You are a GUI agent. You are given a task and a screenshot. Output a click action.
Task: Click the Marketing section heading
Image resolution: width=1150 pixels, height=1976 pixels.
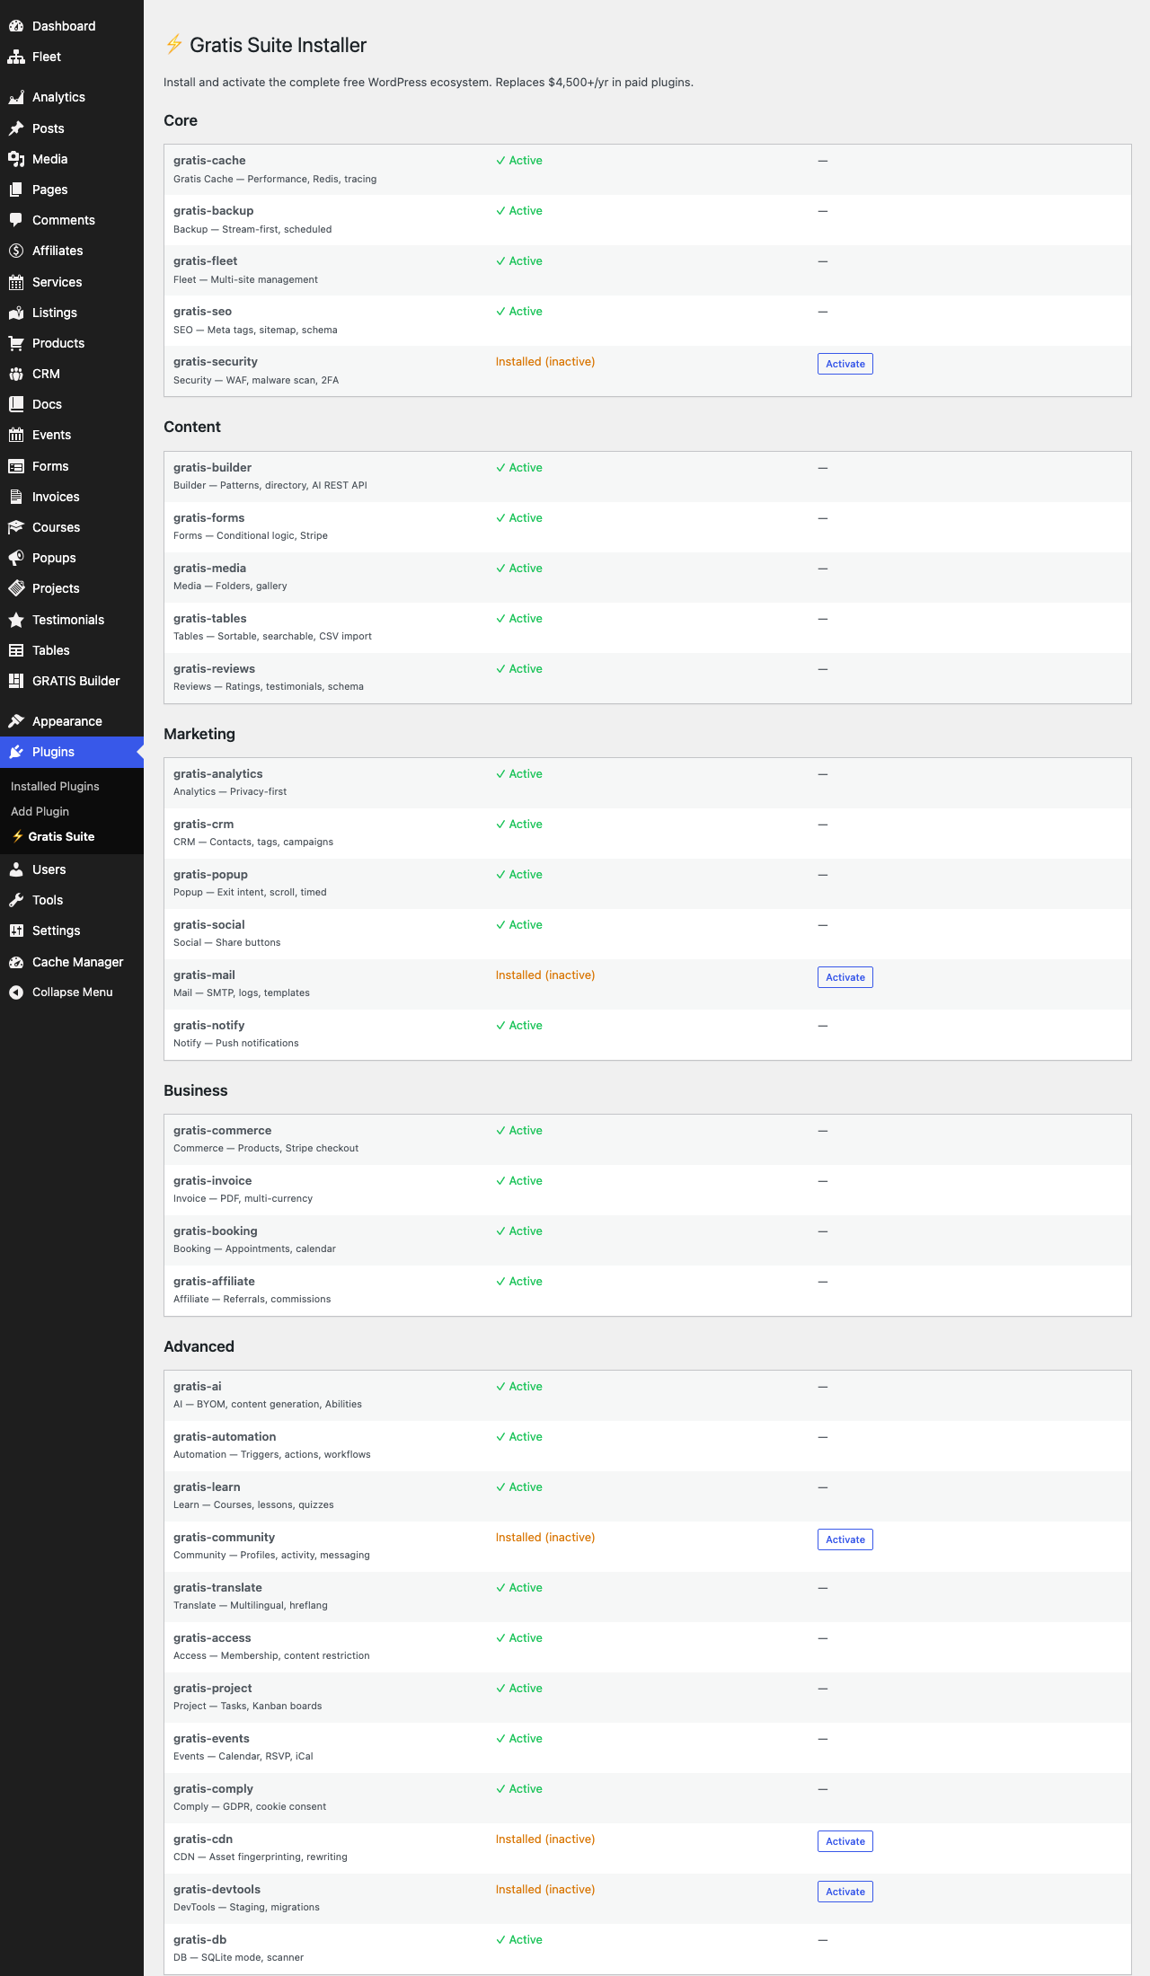tap(199, 734)
